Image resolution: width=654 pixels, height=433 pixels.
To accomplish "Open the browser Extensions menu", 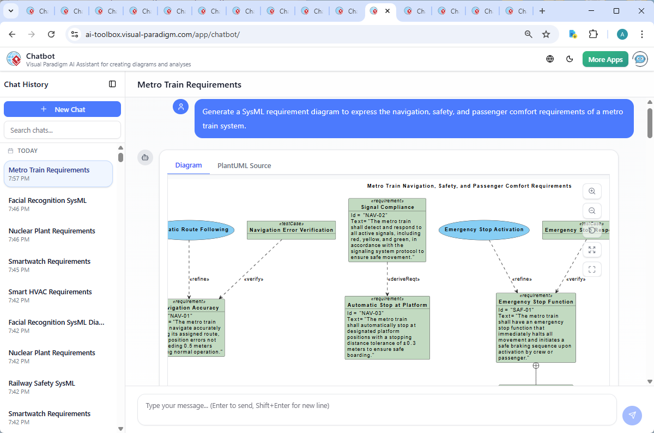I will (594, 34).
